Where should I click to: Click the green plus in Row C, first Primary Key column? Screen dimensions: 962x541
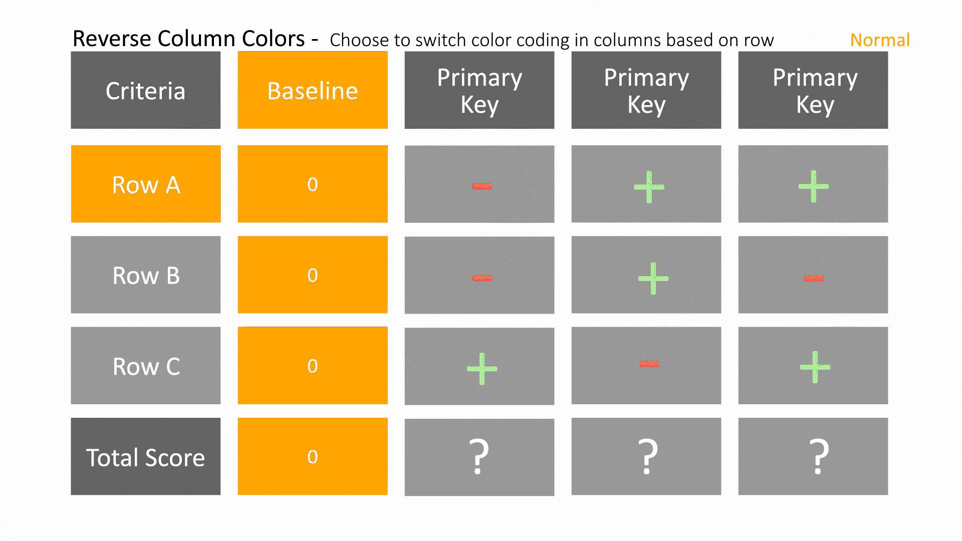(x=482, y=369)
